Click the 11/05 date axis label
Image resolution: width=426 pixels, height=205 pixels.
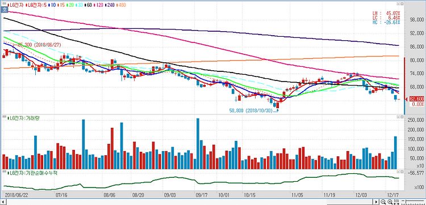(x=297, y=195)
